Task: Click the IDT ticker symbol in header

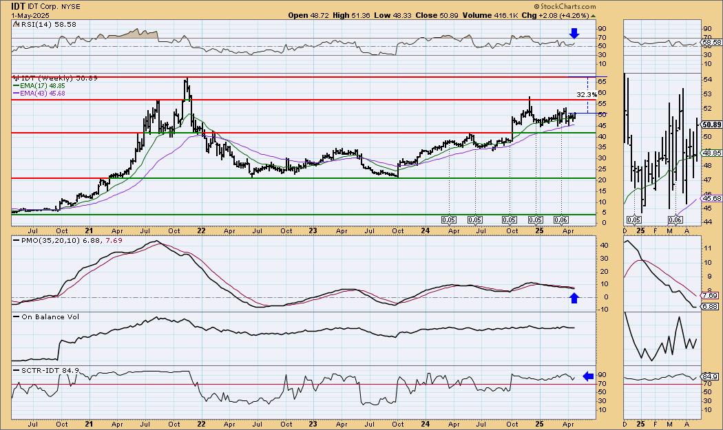Action: (19, 6)
